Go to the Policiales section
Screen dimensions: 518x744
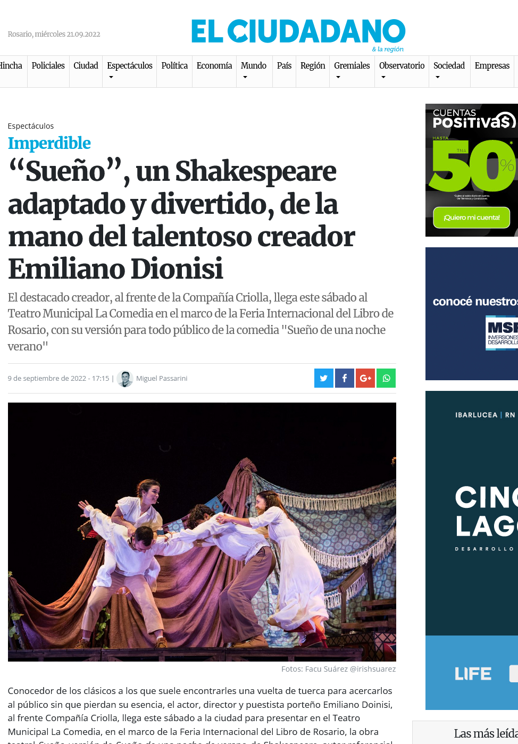(48, 65)
